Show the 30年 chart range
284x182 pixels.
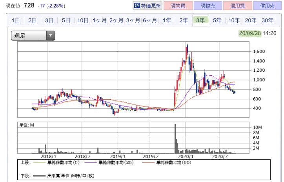pos(268,20)
